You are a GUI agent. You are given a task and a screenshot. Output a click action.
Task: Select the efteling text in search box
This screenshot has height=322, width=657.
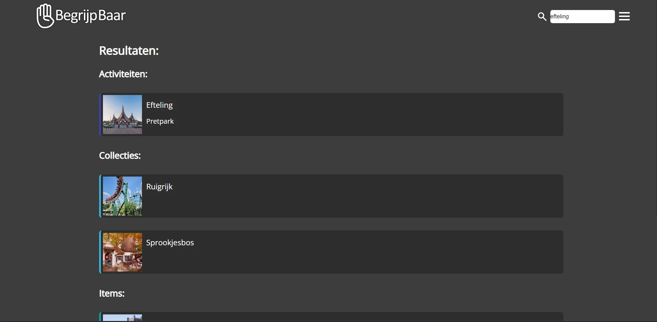pos(559,16)
